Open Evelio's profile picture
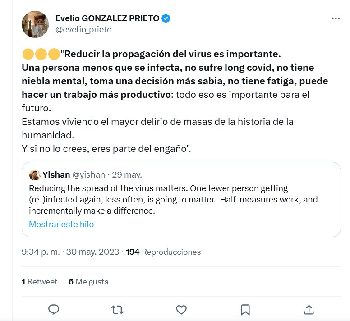The image size is (350, 321). (x=35, y=24)
